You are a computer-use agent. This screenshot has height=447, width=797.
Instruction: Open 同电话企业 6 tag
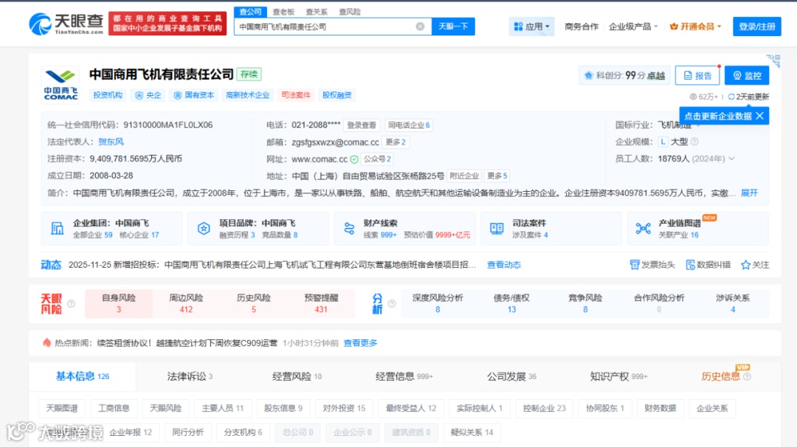coord(409,125)
